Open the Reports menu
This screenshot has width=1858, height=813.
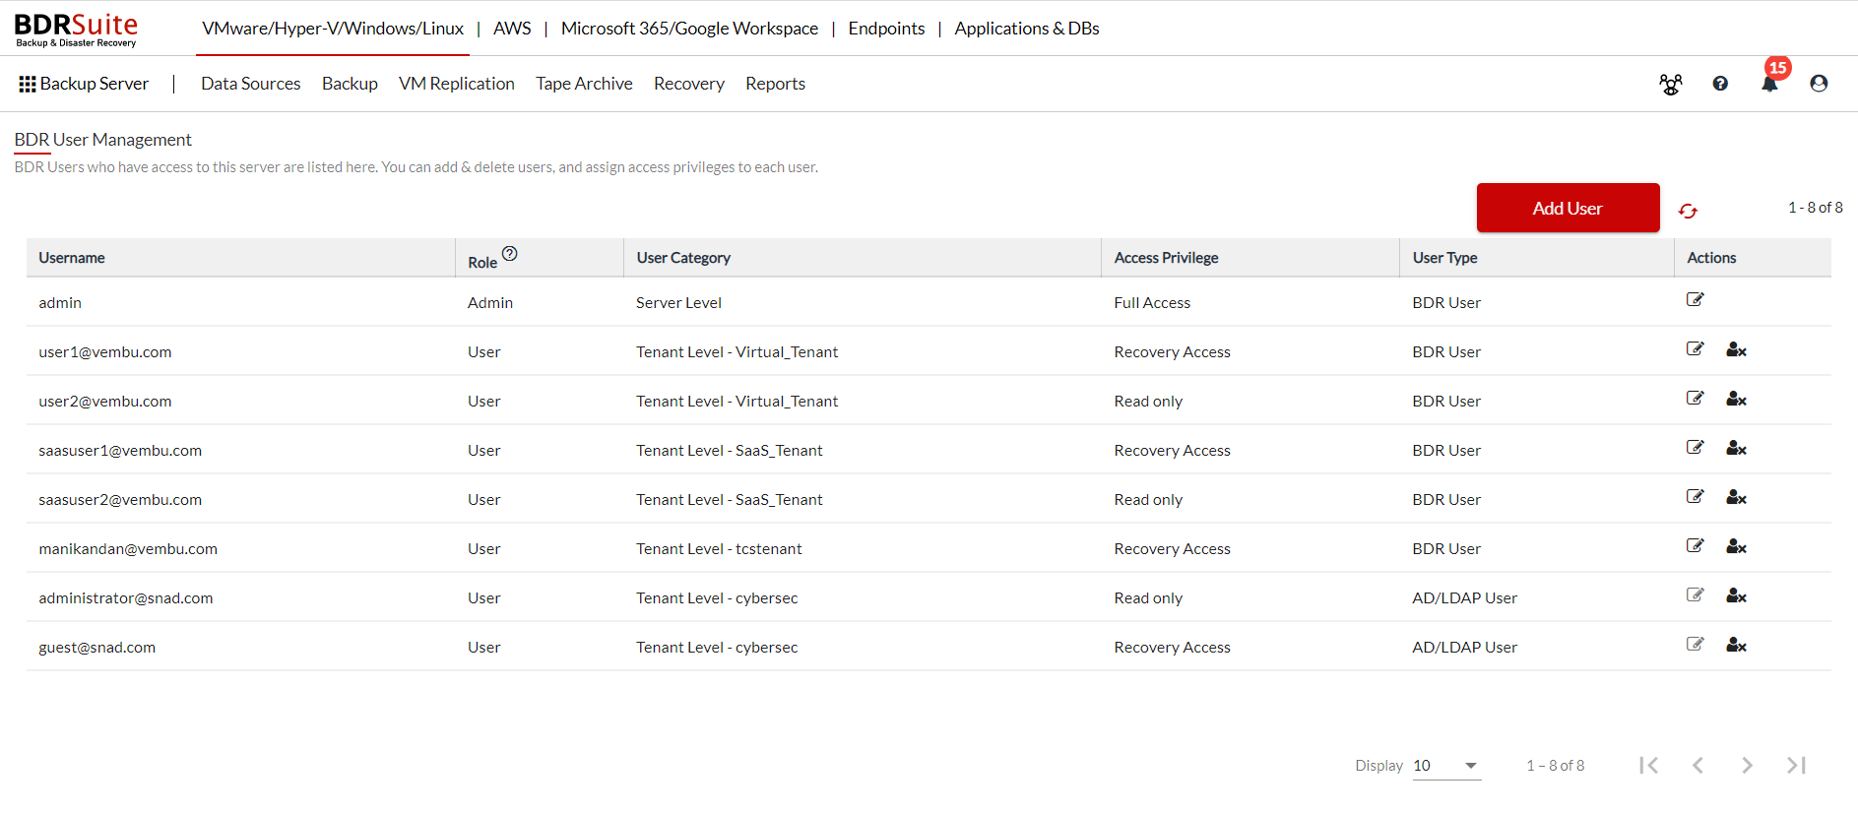775,84
